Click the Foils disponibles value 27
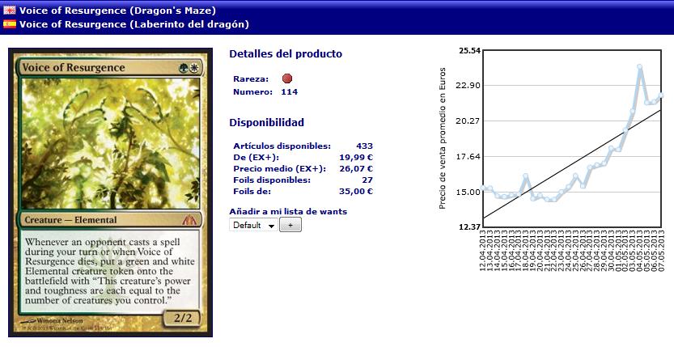 (367, 180)
